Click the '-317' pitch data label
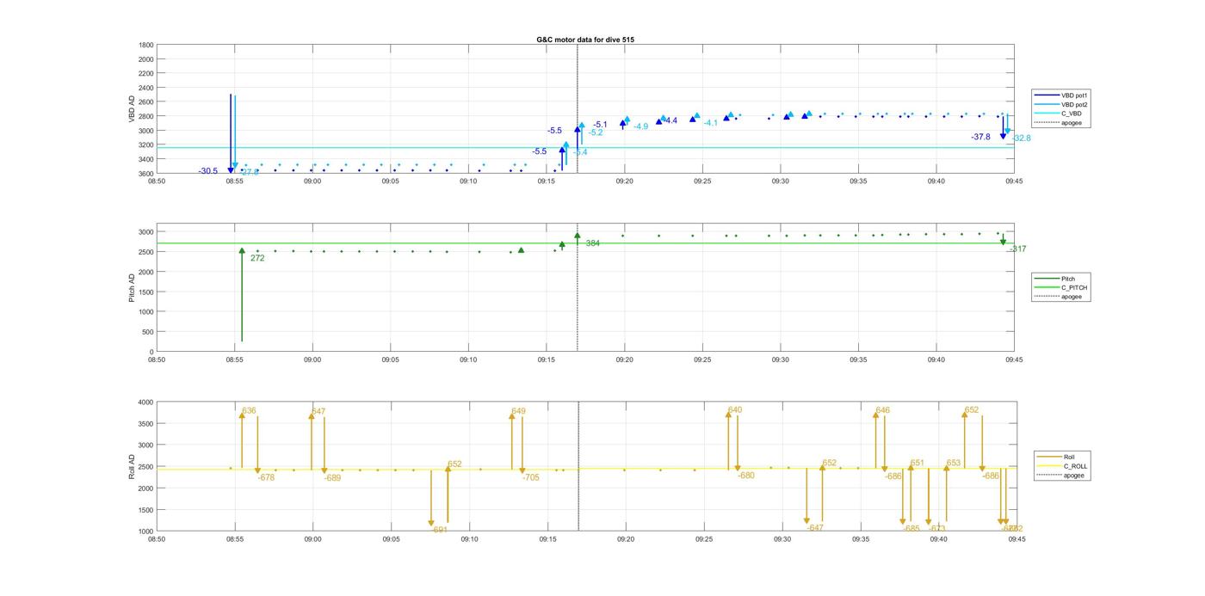The width and height of the screenshot is (1205, 596). [x=1017, y=249]
